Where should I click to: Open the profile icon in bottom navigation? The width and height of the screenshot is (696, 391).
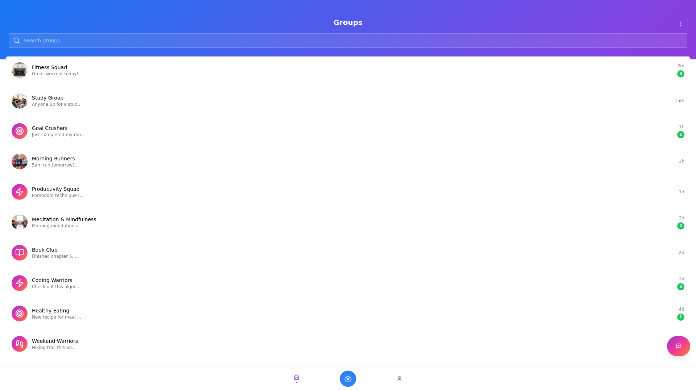pos(399,378)
